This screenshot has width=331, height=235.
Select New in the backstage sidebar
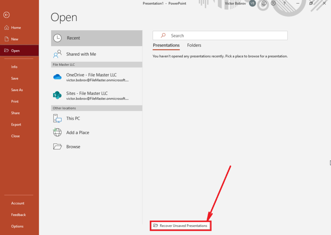pyautogui.click(x=19, y=39)
